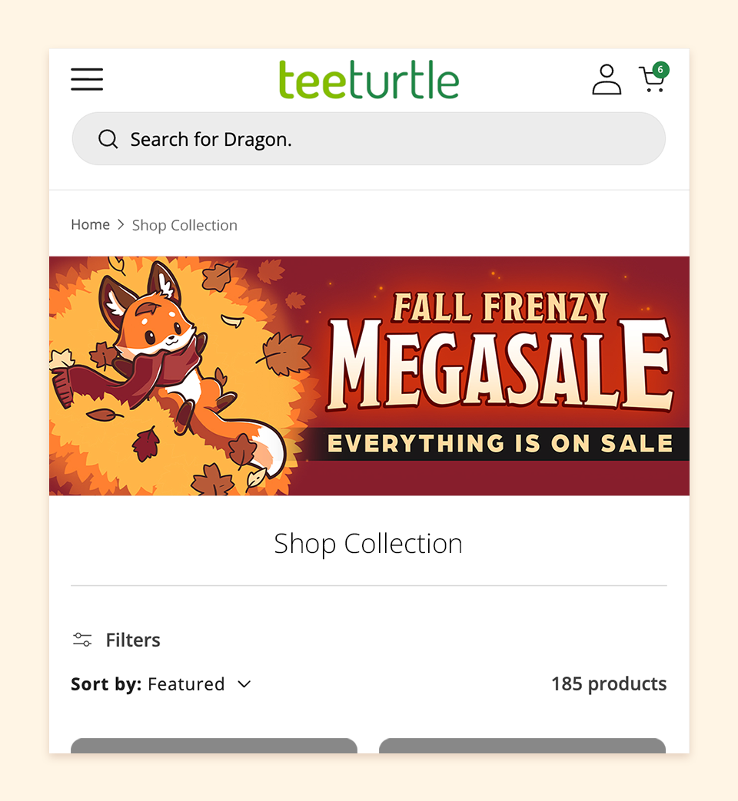
Task: Click the magnifying glass search icon
Action: tap(108, 139)
